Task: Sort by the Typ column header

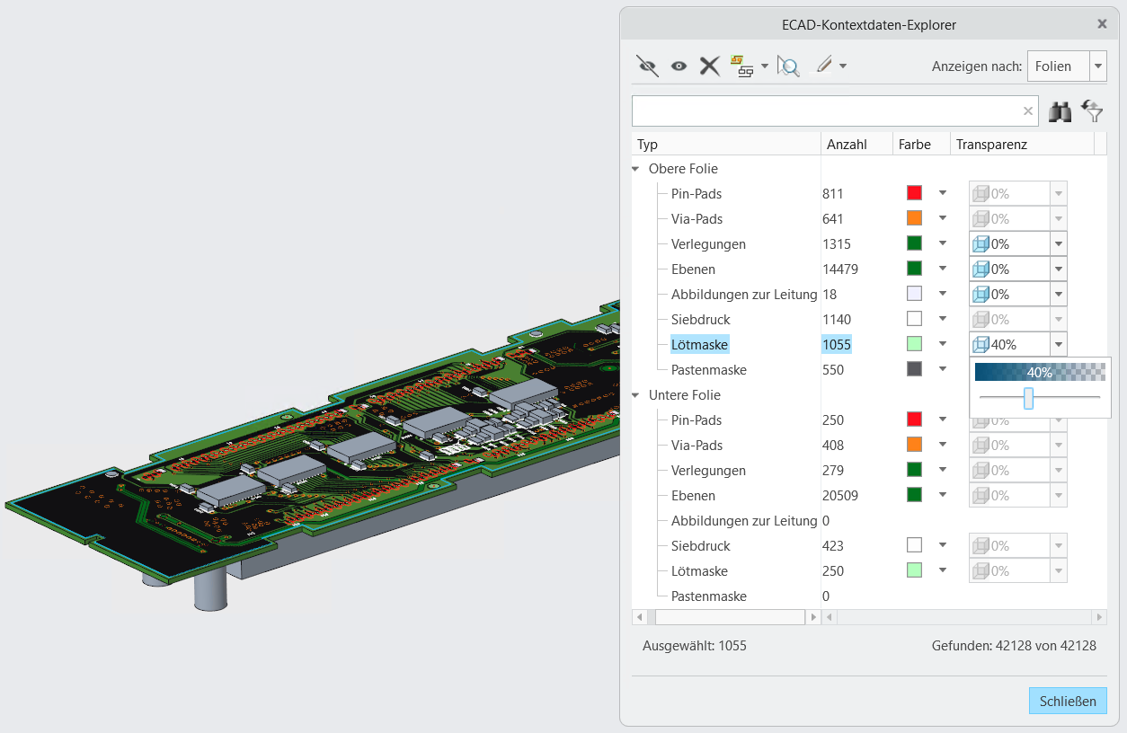Action: click(726, 144)
